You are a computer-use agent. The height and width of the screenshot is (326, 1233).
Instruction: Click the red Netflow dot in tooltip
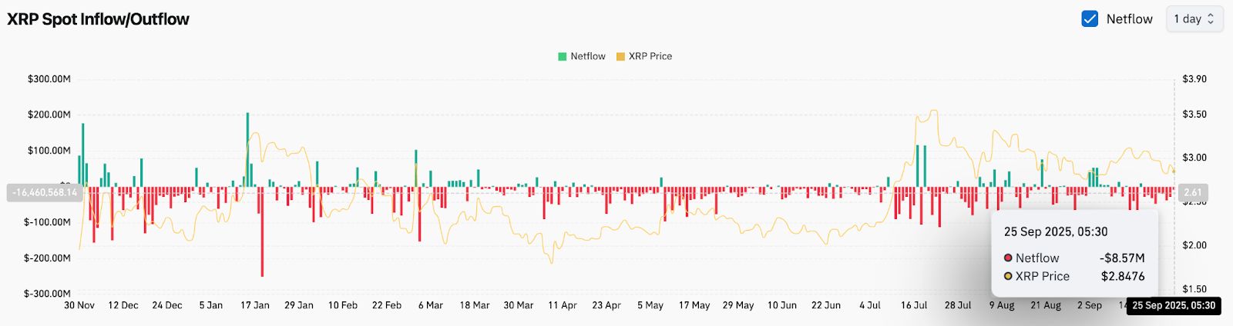pyautogui.click(x=1008, y=258)
